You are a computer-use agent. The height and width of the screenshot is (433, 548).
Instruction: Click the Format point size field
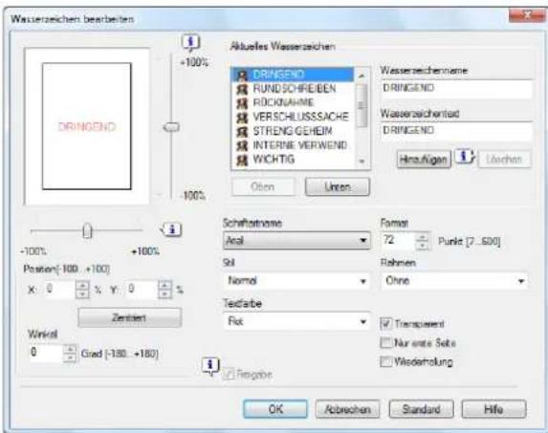(x=398, y=240)
